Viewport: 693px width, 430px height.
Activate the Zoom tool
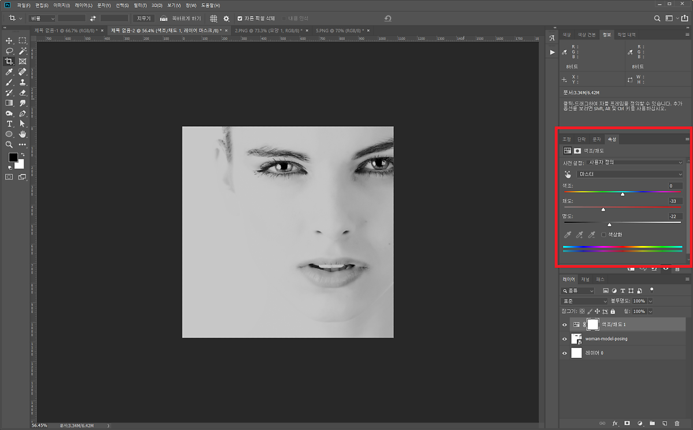click(x=9, y=144)
